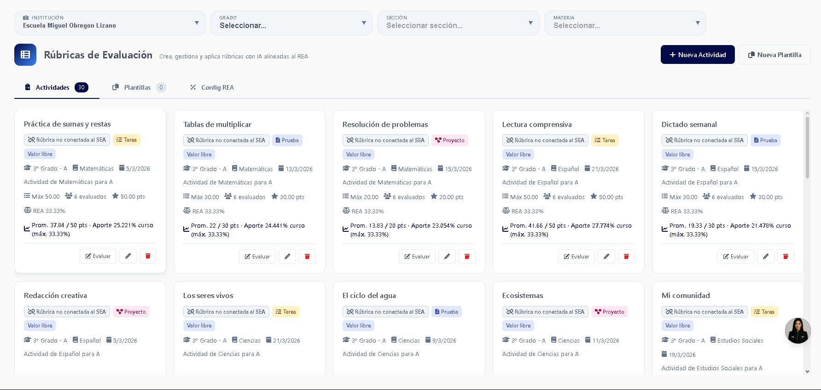Screen dimensions: 821x390
Task: Click the trash icon on Resolución de problemas
Action: (x=467, y=257)
